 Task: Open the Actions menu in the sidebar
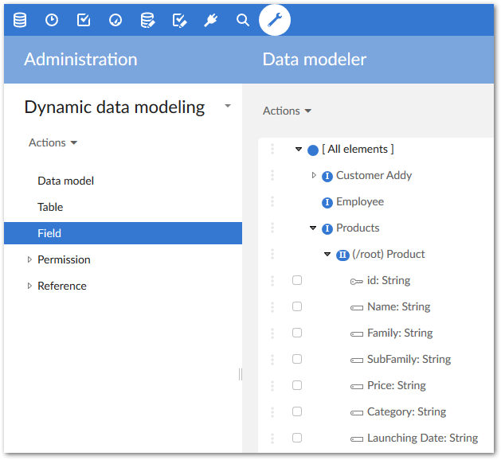tap(53, 142)
